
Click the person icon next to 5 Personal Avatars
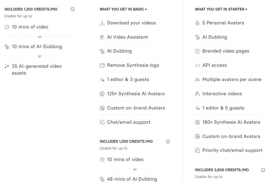tap(197, 23)
